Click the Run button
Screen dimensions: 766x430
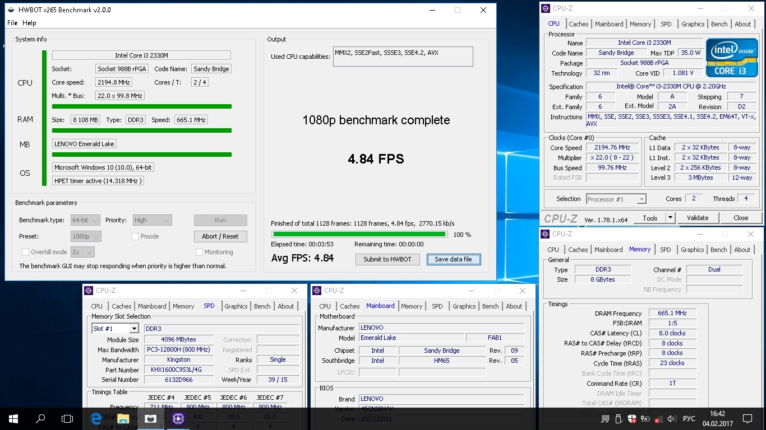tap(220, 221)
